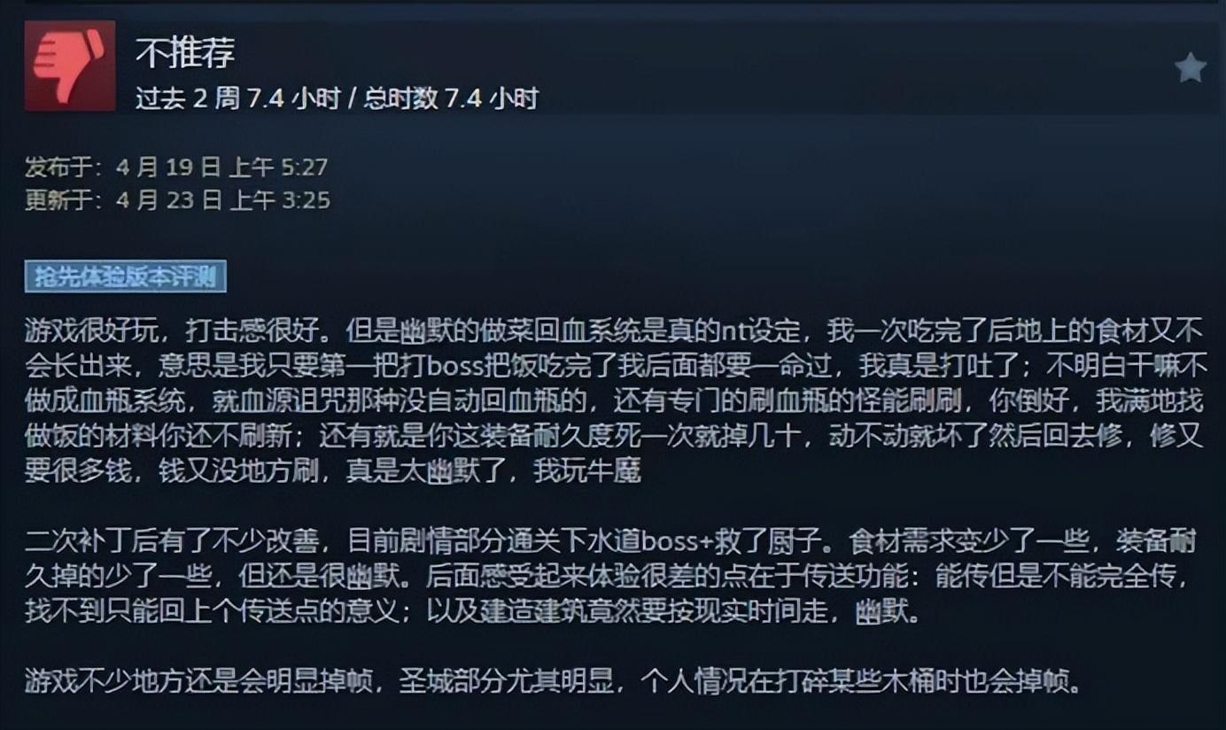Image resolution: width=1226 pixels, height=730 pixels.
Task: Click the 更新于 4 月 23 日 updated date
Action: 123,200
